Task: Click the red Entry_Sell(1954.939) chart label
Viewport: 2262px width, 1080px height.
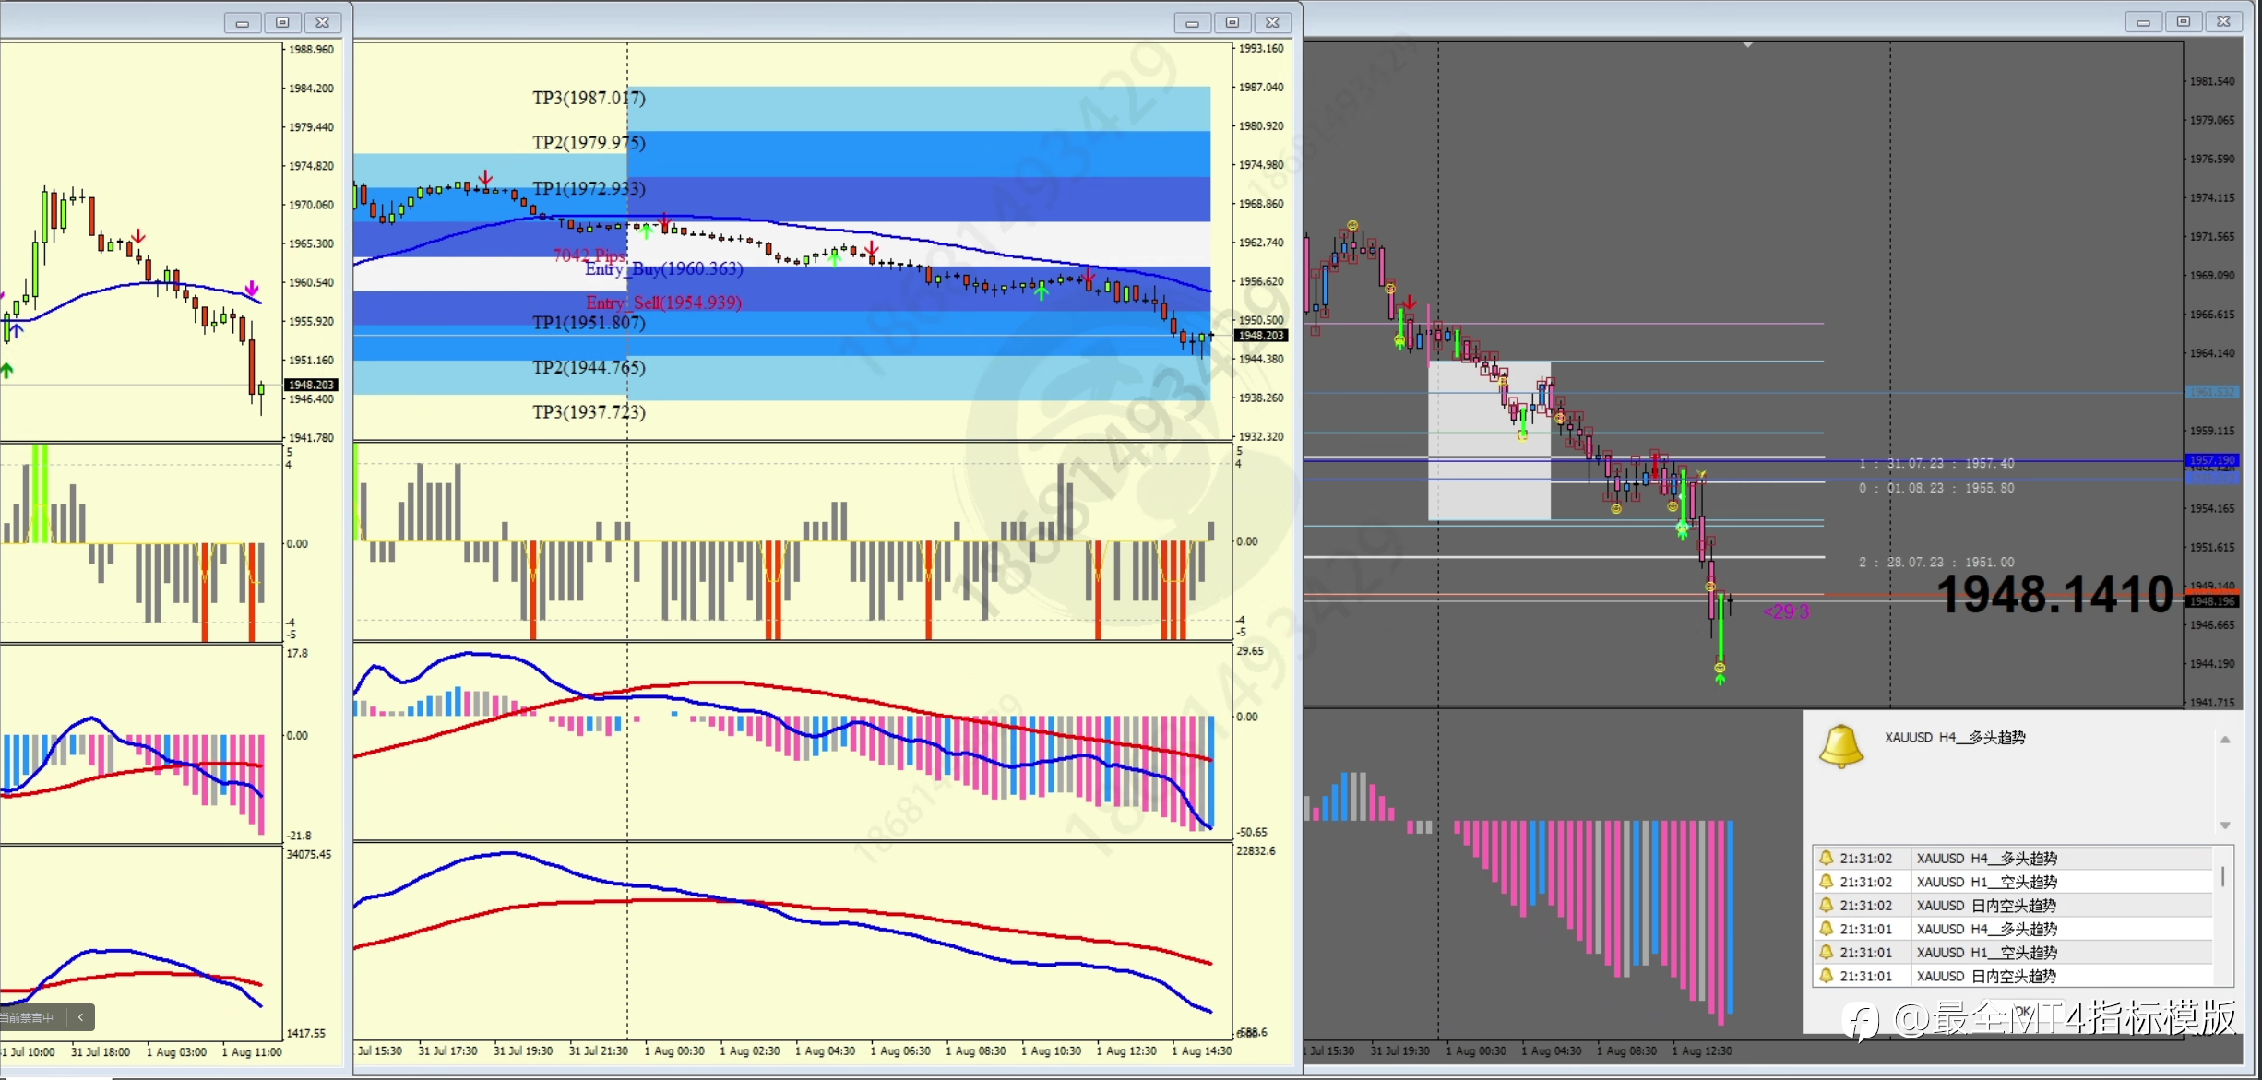Action: pyautogui.click(x=664, y=303)
